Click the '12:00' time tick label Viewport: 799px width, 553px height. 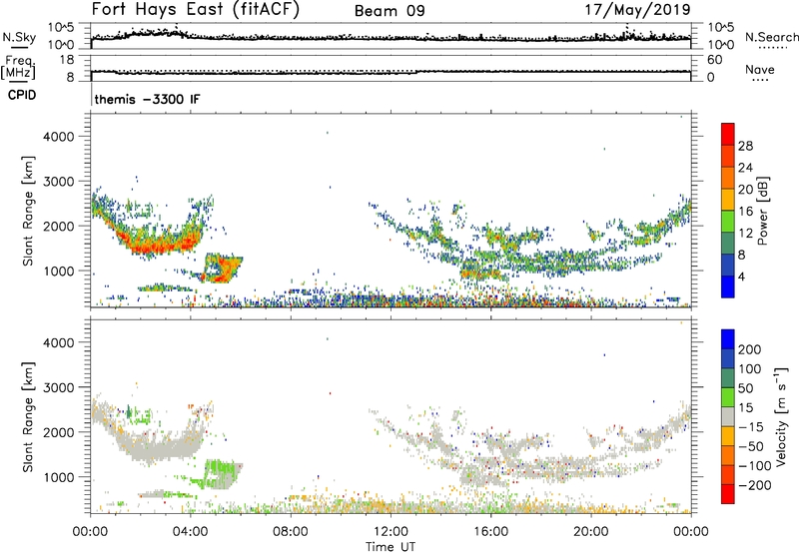click(391, 532)
